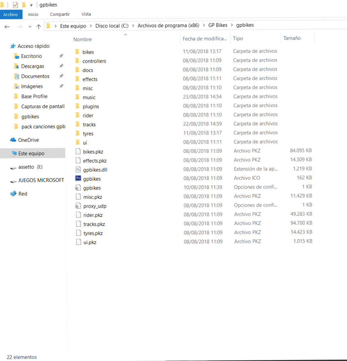Sort by the Tamaño column header

coord(292,38)
